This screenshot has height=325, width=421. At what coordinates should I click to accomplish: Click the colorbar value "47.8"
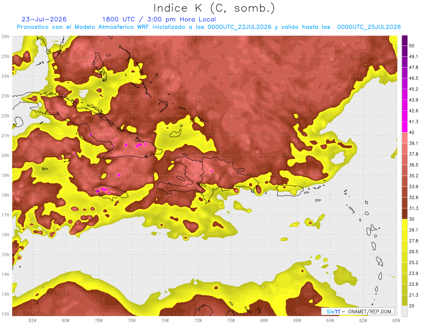click(x=414, y=67)
